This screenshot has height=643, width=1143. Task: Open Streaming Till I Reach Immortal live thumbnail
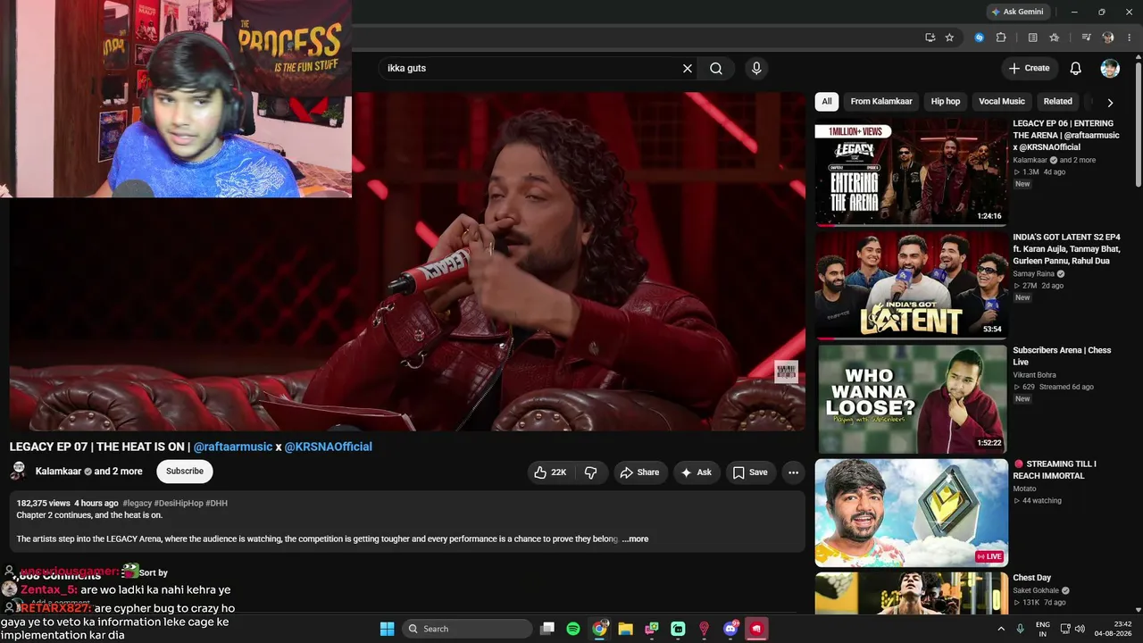(x=911, y=513)
